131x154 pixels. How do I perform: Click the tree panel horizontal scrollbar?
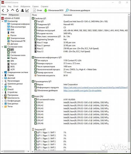click(x=14, y=151)
